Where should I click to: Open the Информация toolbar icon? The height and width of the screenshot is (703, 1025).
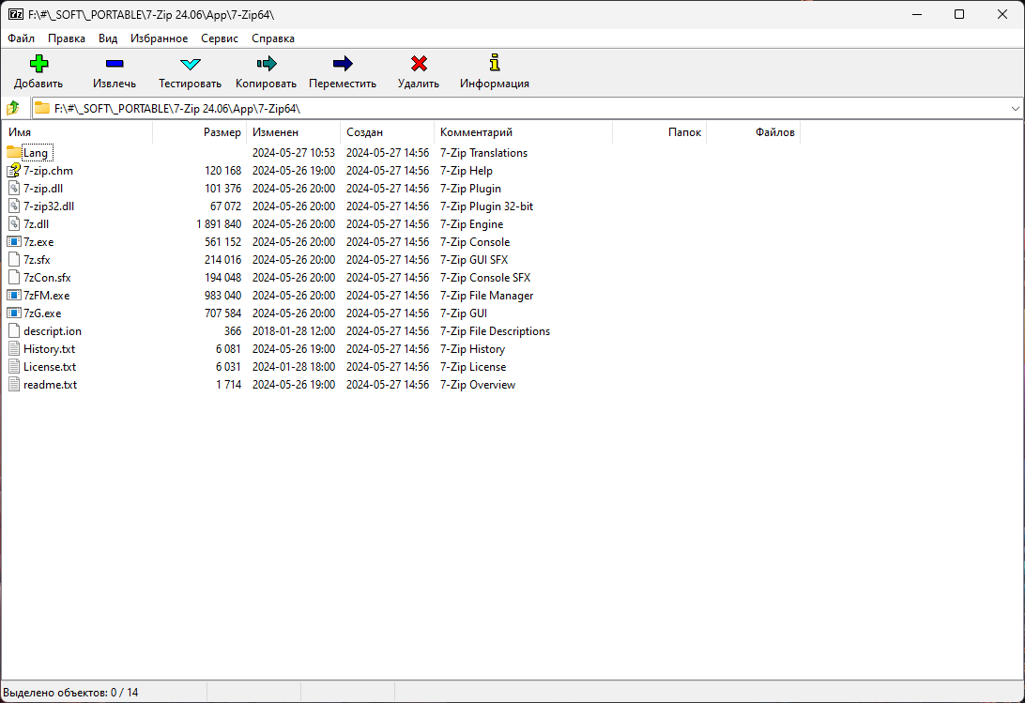pos(494,63)
